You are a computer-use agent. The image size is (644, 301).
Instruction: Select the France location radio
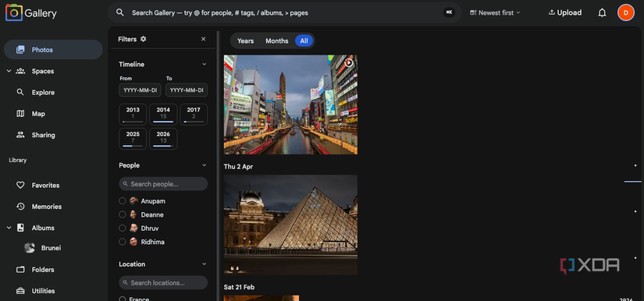[122, 299]
